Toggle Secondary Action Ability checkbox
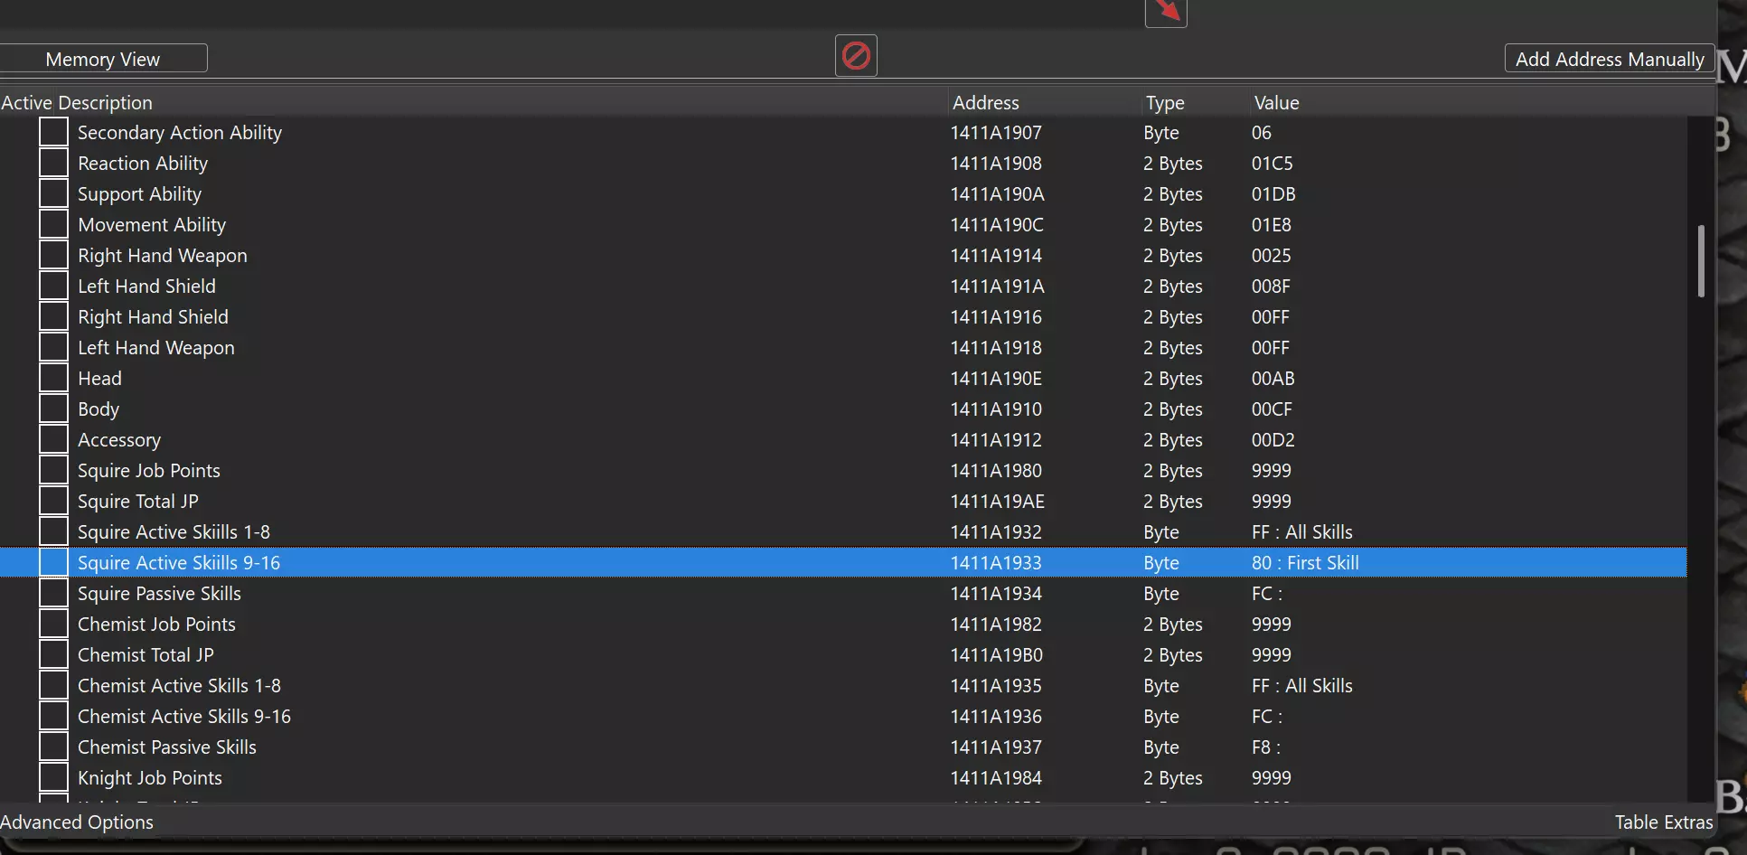The width and height of the screenshot is (1747, 855). (53, 132)
